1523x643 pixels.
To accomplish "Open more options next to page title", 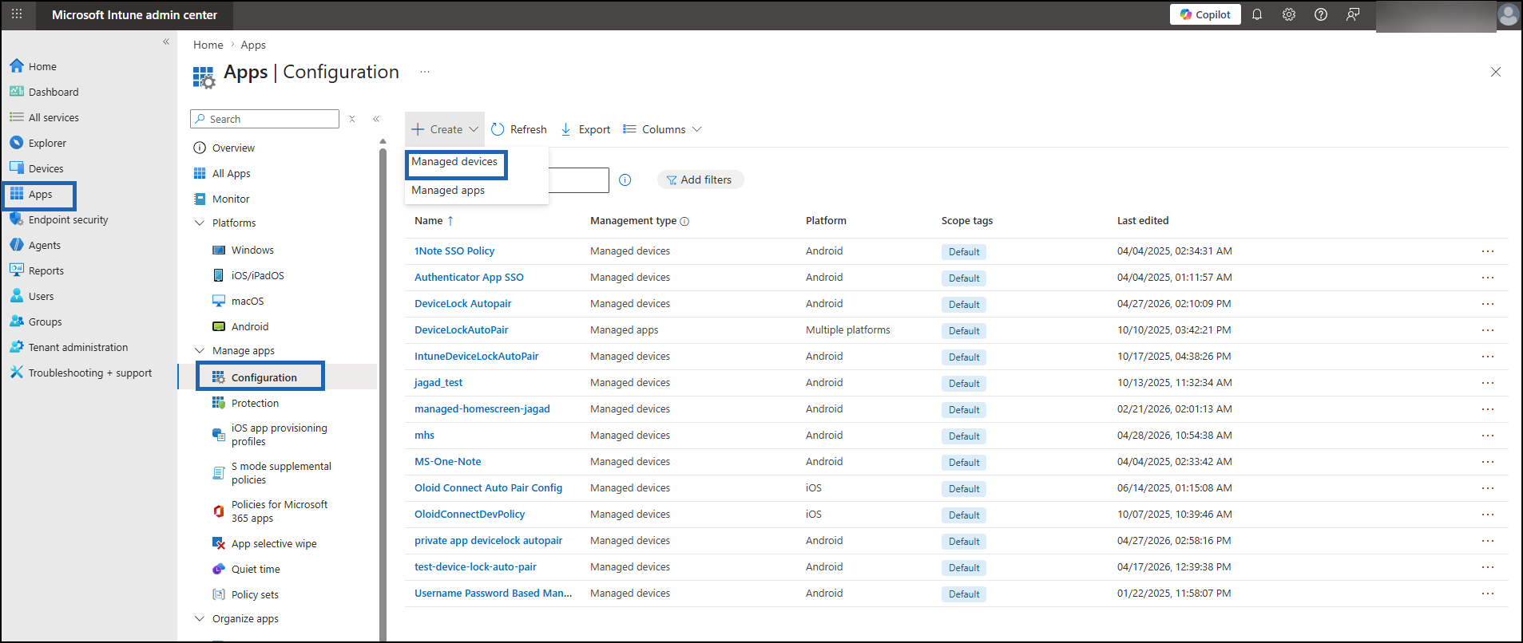I will pos(425,72).
